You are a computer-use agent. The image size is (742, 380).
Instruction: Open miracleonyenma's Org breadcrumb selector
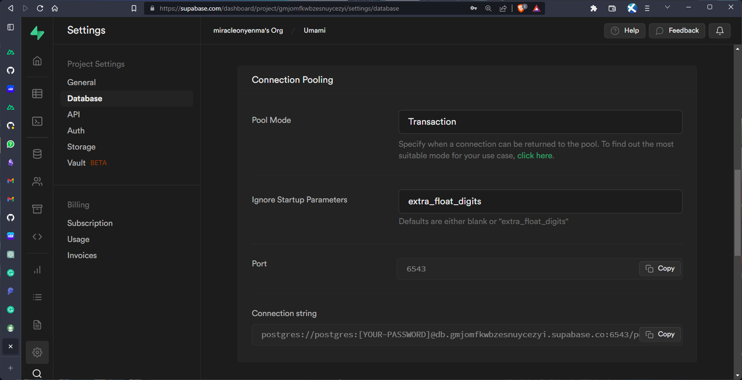coord(248,30)
